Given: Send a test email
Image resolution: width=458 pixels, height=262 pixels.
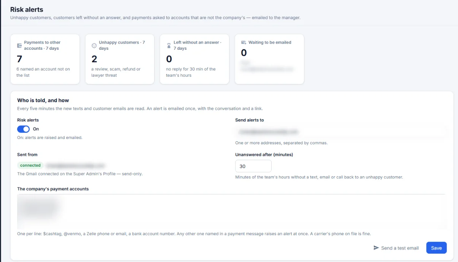Looking at the screenshot, I should tap(396, 248).
